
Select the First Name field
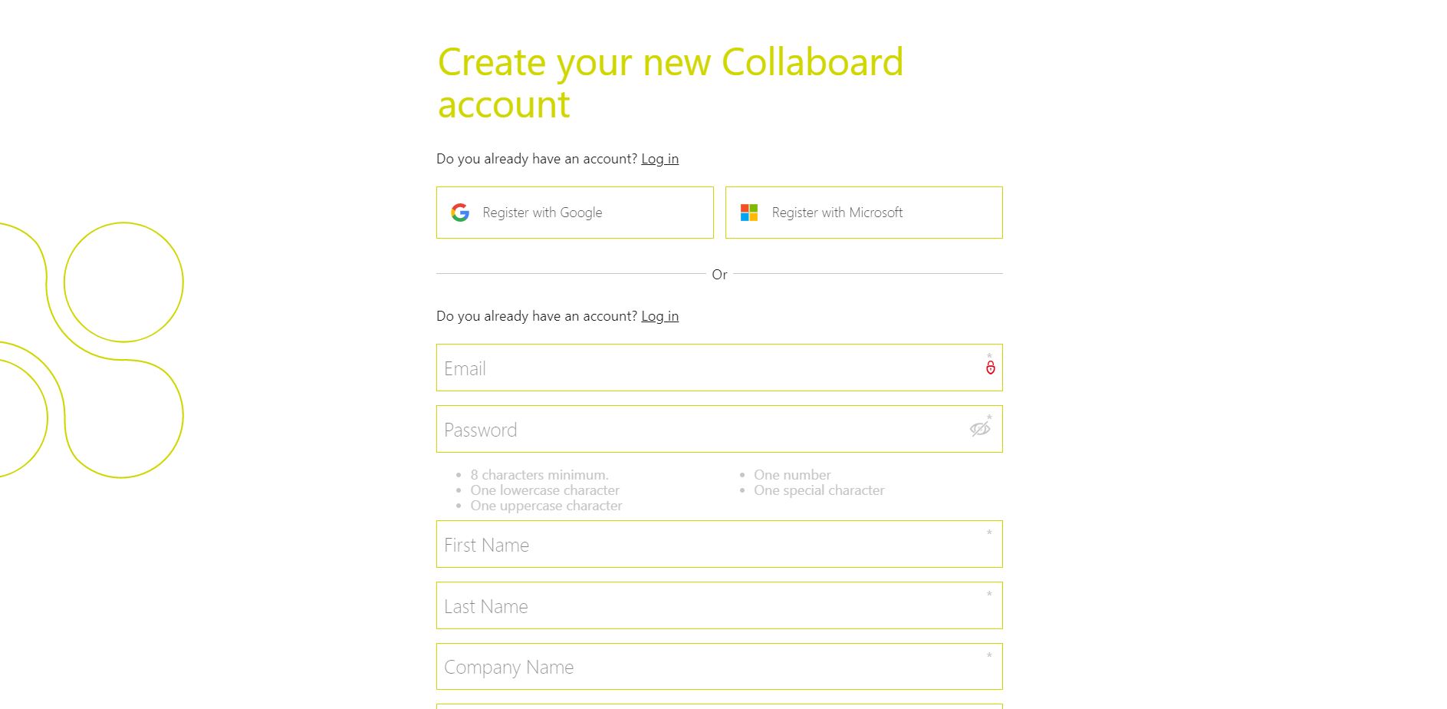[x=690, y=544]
